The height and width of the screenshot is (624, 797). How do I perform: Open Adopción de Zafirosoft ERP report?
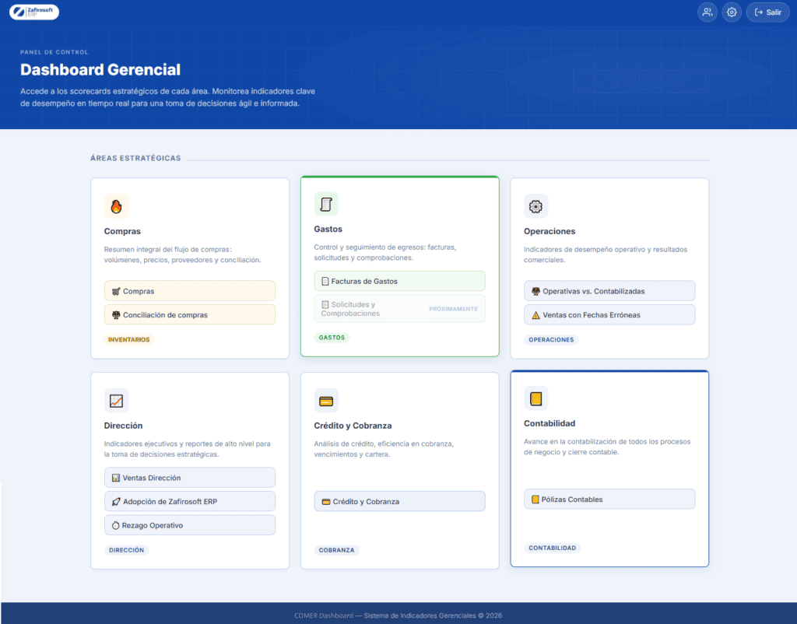(x=190, y=502)
